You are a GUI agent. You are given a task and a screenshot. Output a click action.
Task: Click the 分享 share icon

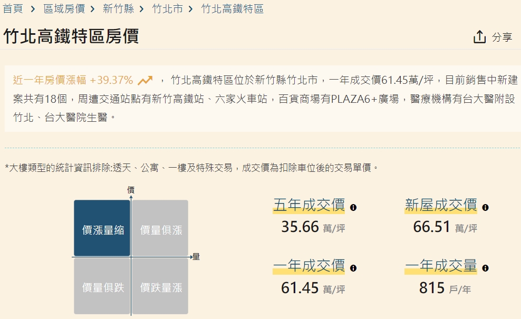point(480,36)
